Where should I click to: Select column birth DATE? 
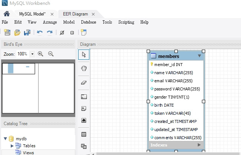pyautogui.click(x=164, y=105)
